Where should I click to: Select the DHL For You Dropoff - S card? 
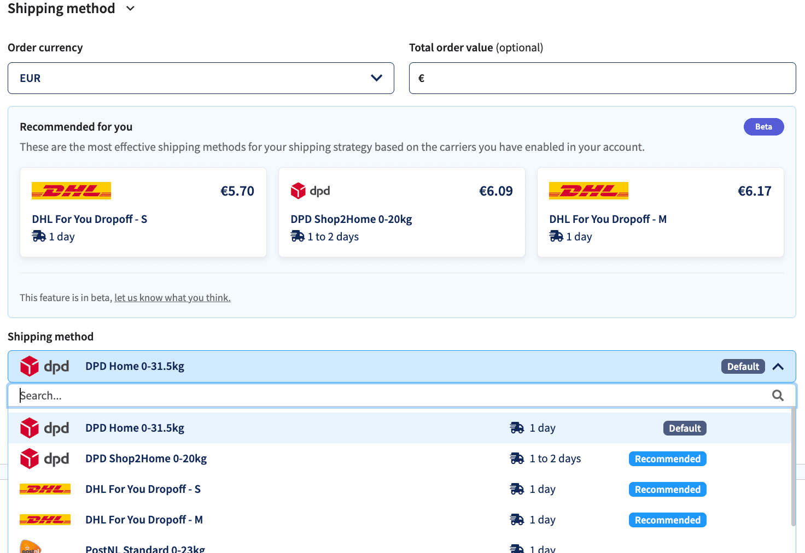(x=143, y=212)
